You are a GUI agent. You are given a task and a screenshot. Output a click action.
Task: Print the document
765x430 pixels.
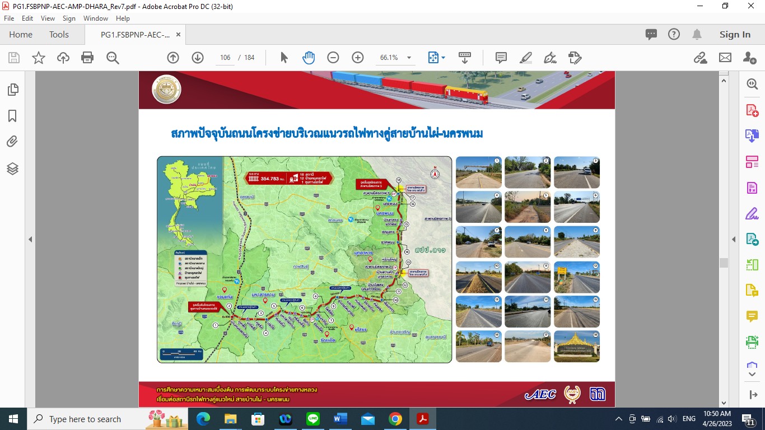coord(87,58)
